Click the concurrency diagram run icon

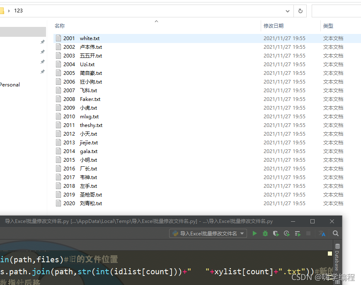click(x=298, y=234)
